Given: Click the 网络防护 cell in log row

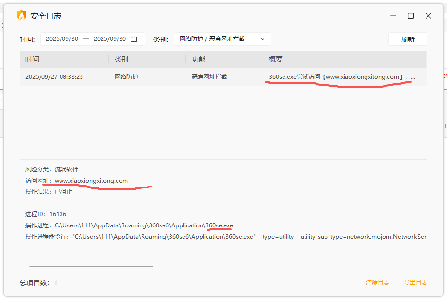Looking at the screenshot, I should pyautogui.click(x=126, y=77).
